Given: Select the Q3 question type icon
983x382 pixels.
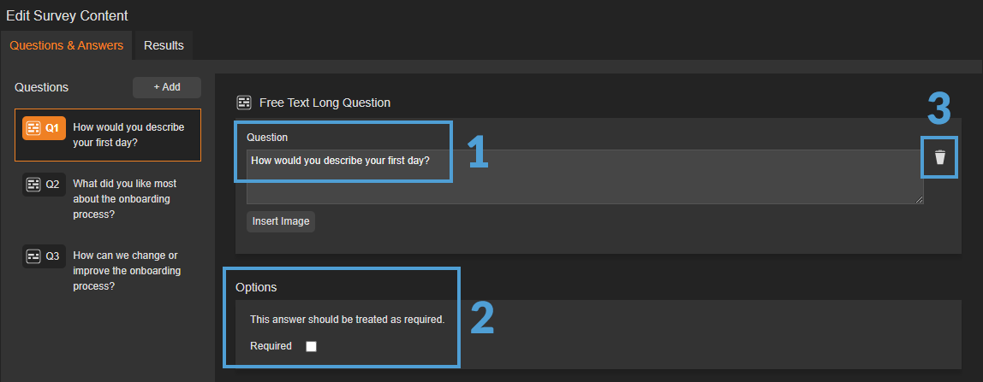Looking at the screenshot, I should (34, 256).
